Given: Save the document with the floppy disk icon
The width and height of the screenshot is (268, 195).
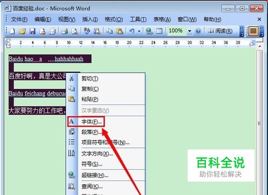Looking at the screenshot, I should tap(32, 31).
